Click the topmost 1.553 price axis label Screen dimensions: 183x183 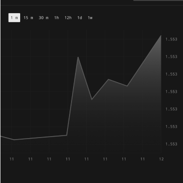pos(171,39)
